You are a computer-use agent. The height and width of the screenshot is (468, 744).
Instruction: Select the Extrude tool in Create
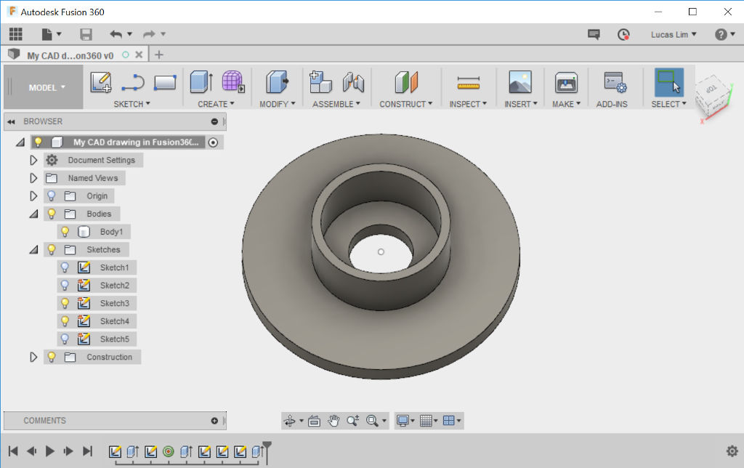pos(201,81)
